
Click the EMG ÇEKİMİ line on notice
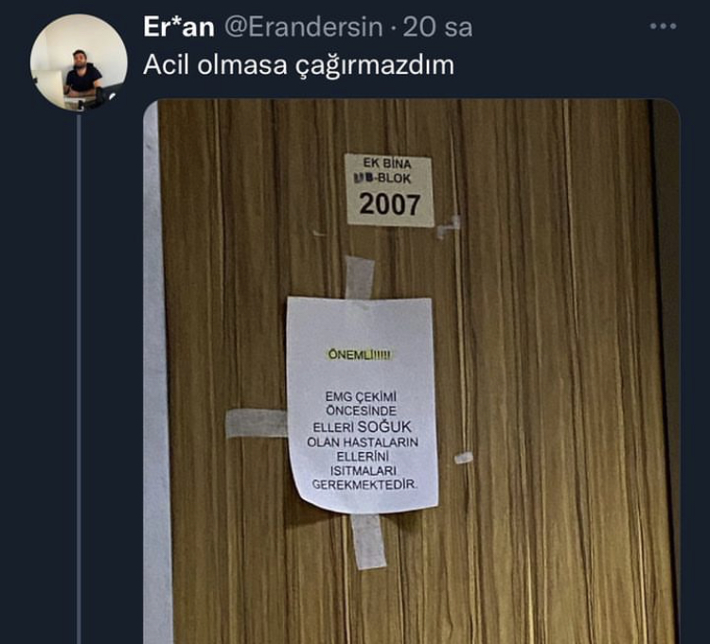pyautogui.click(x=361, y=396)
